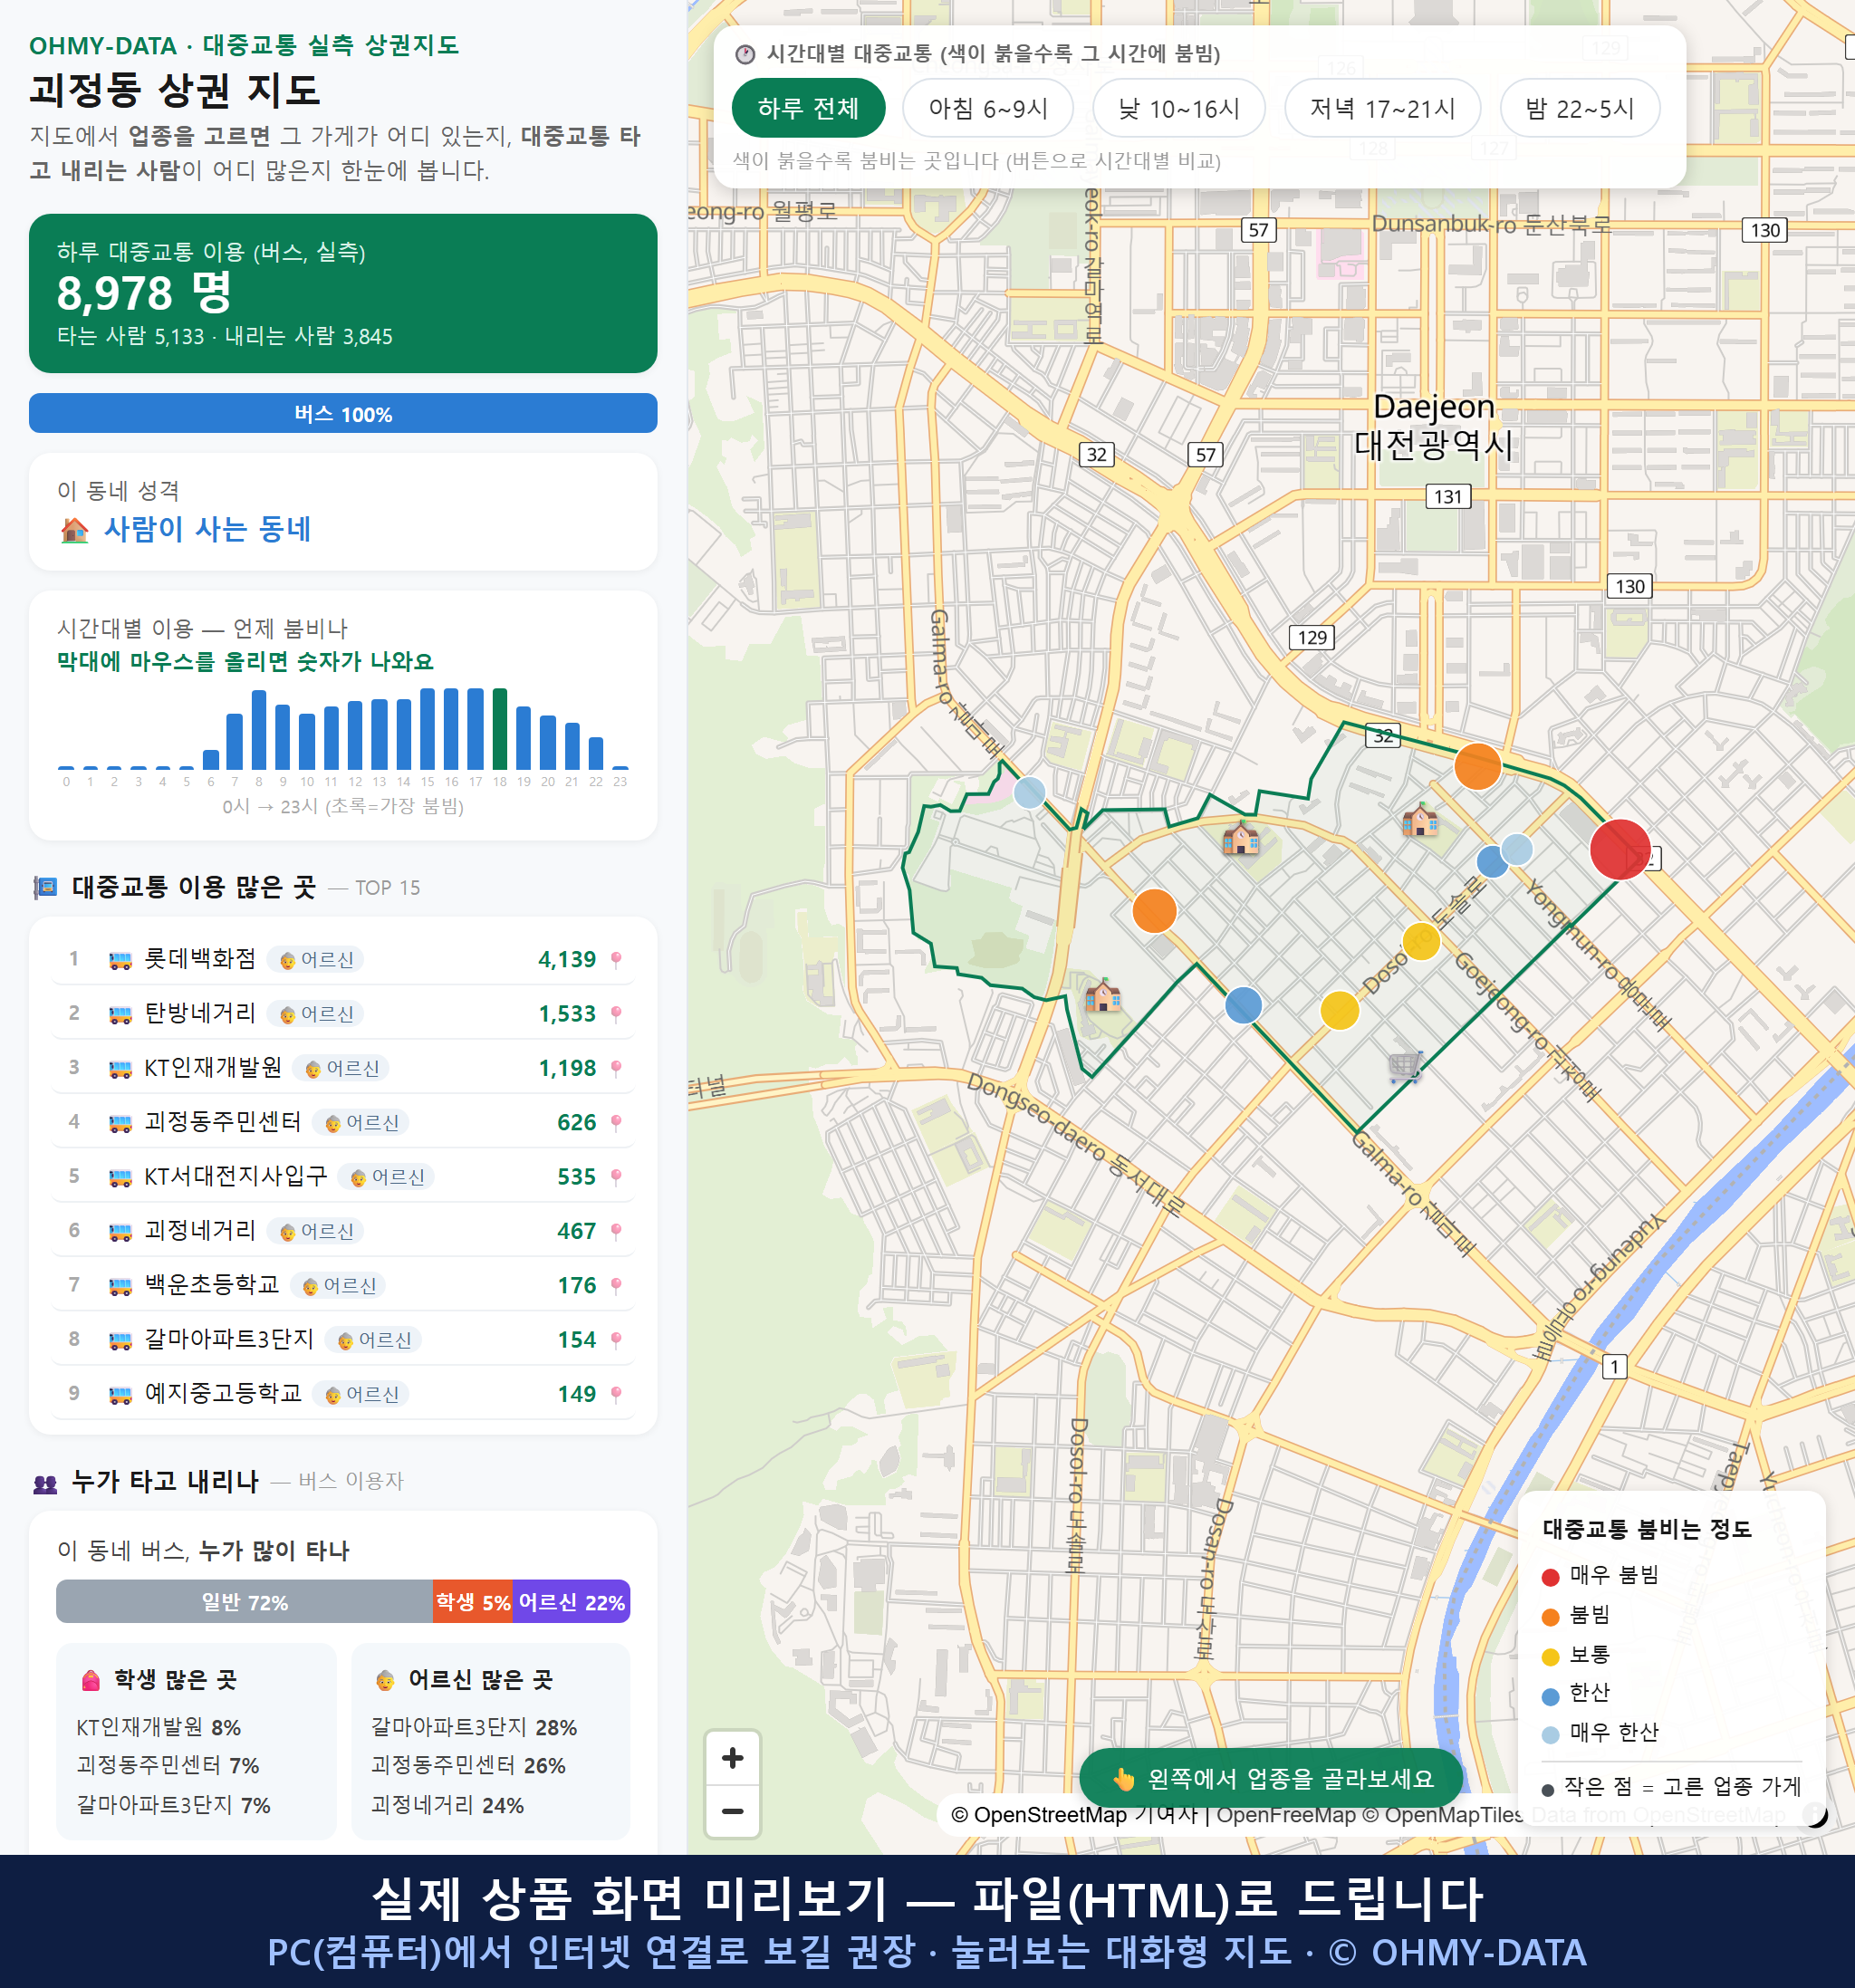Click the light blue marker beside Yongmun-ro
This screenshot has width=1855, height=1988.
point(1517,849)
